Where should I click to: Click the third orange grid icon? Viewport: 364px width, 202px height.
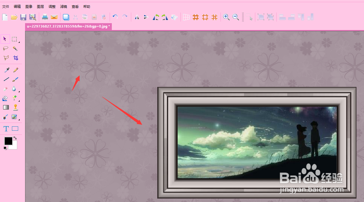point(215,17)
